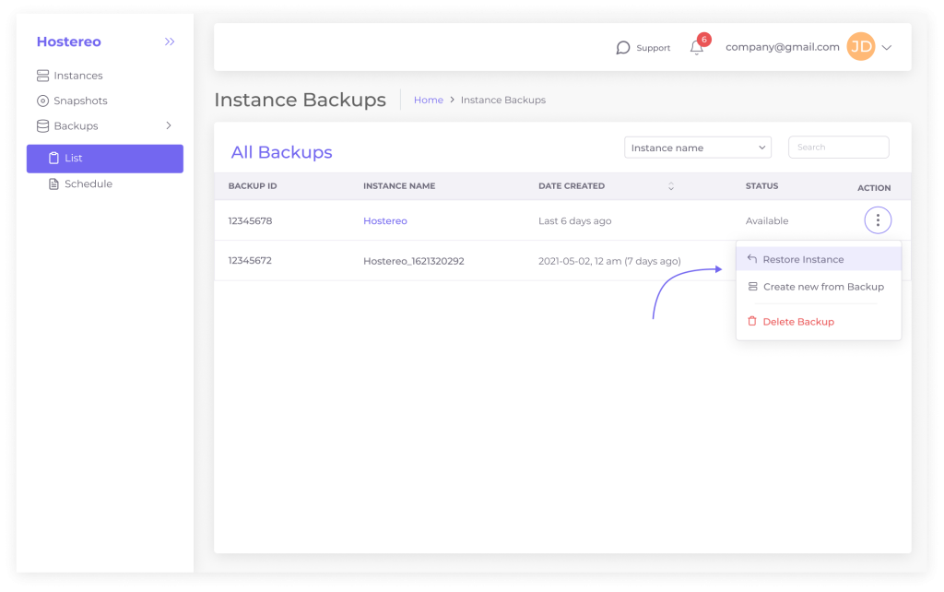Click 'Last 6 days ago' date cell

tap(575, 221)
